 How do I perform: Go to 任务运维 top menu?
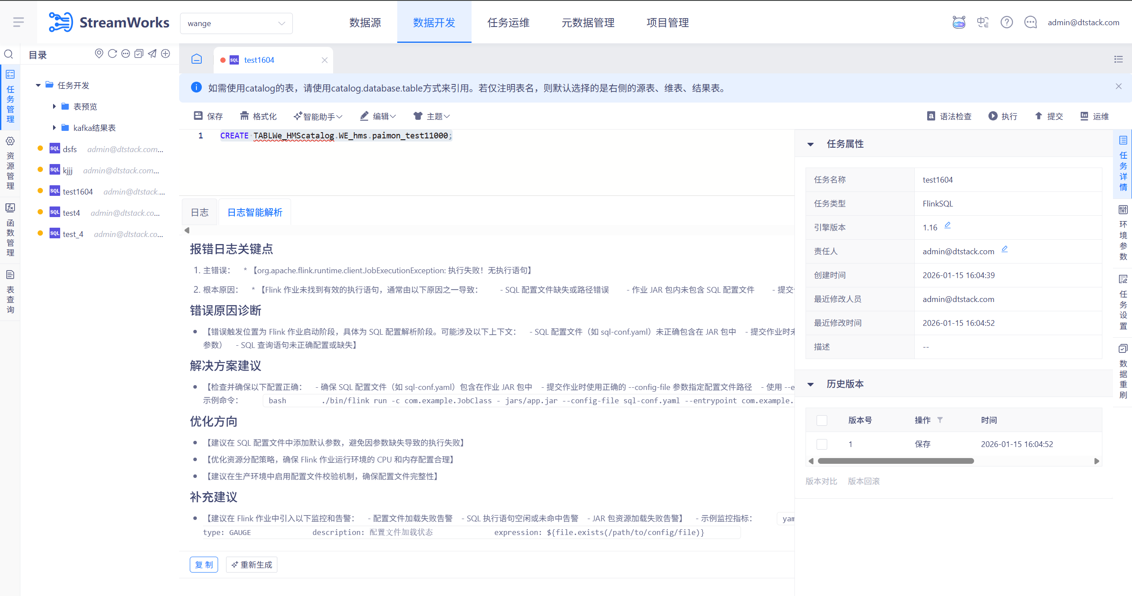[508, 23]
